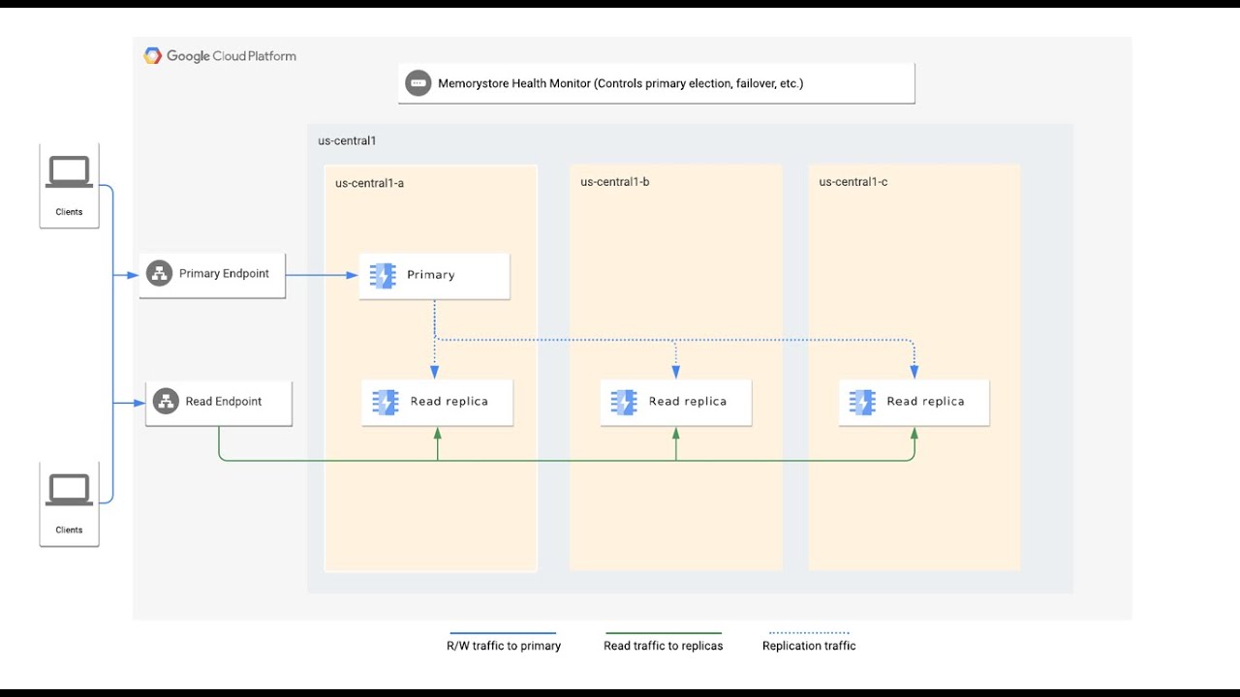The height and width of the screenshot is (697, 1240).
Task: Click the Primary Endpoint load balancer icon
Action: [x=159, y=274]
